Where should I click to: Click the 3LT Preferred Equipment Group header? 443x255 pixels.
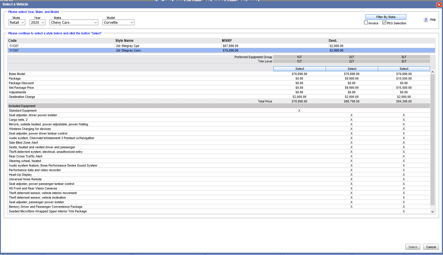[404, 57]
